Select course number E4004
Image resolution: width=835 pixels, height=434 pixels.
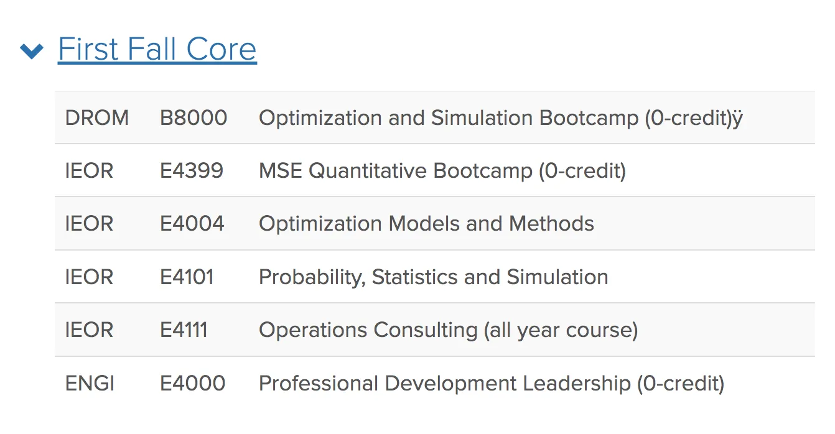(x=192, y=223)
